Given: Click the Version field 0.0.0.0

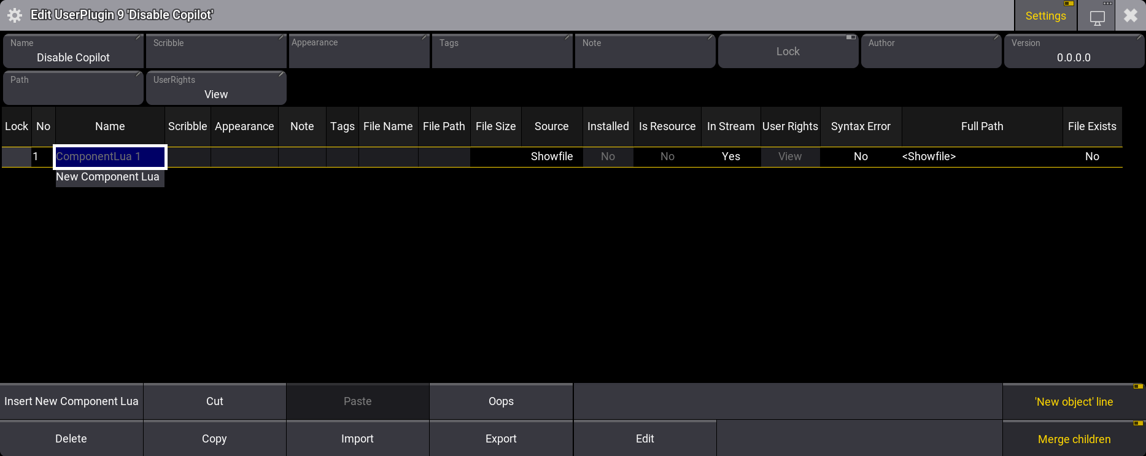Looking at the screenshot, I should coord(1074,52).
